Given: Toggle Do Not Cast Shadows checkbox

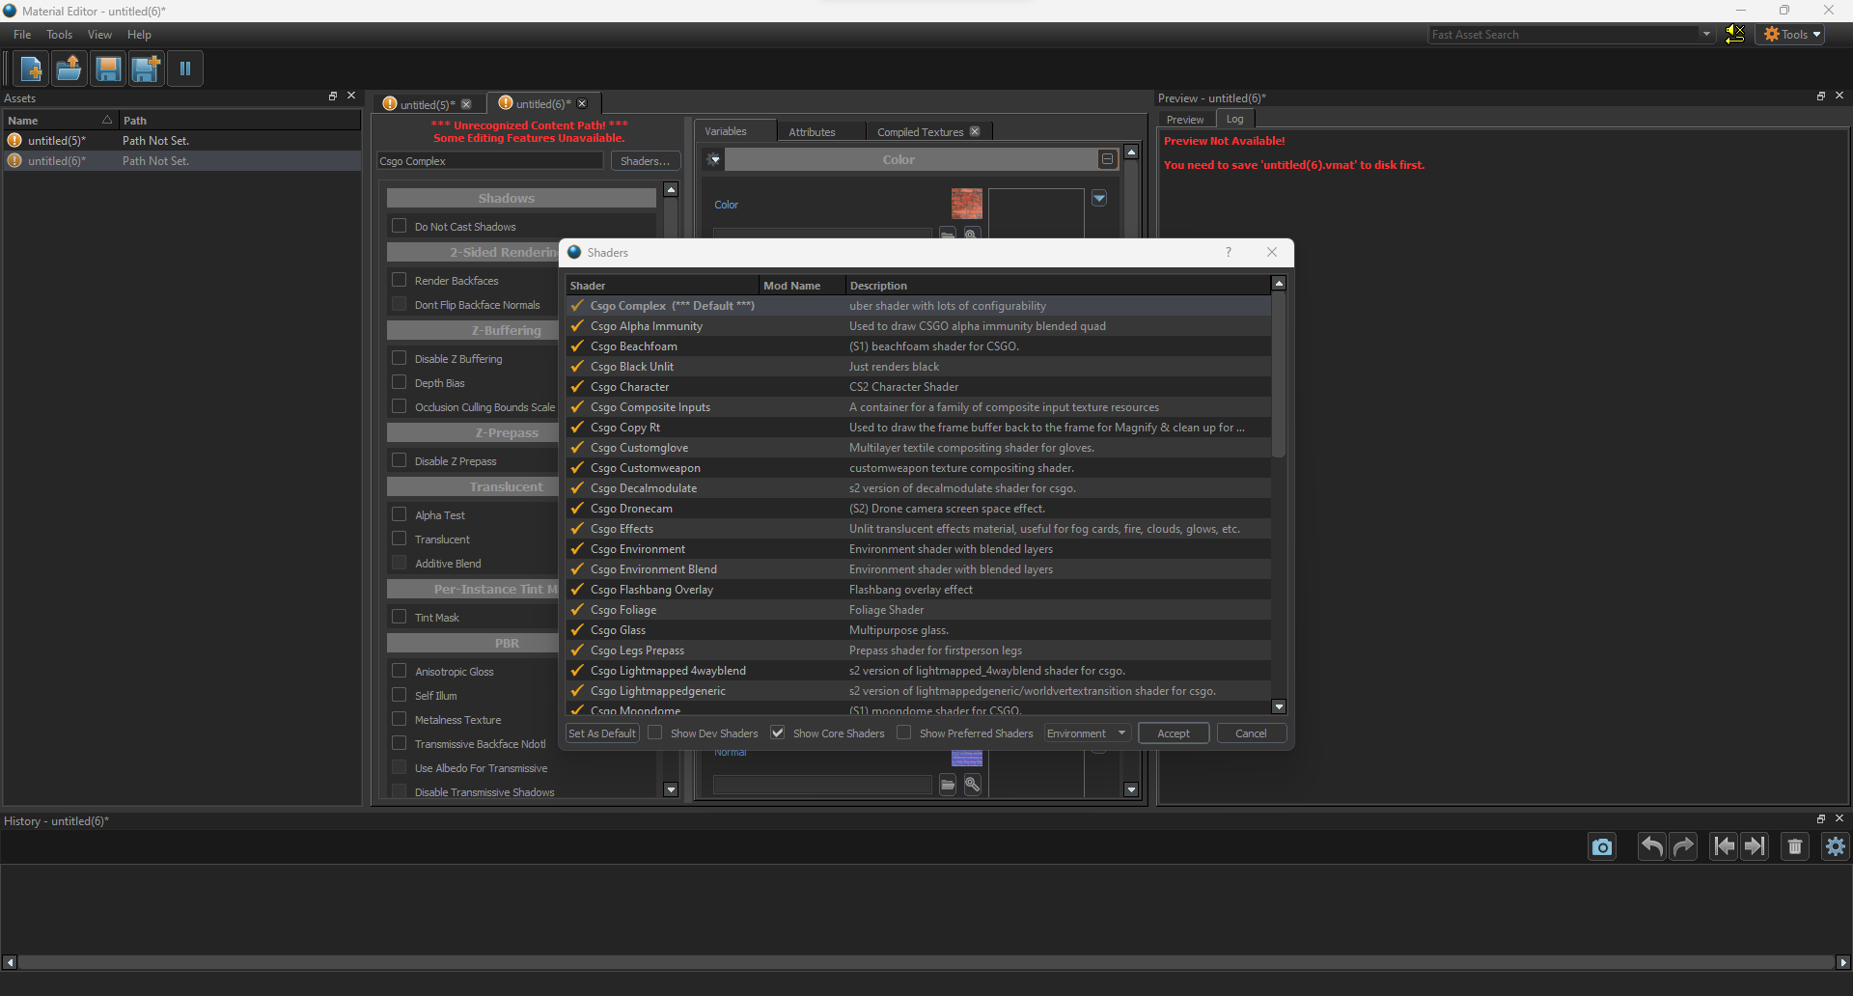Looking at the screenshot, I should click(x=399, y=226).
